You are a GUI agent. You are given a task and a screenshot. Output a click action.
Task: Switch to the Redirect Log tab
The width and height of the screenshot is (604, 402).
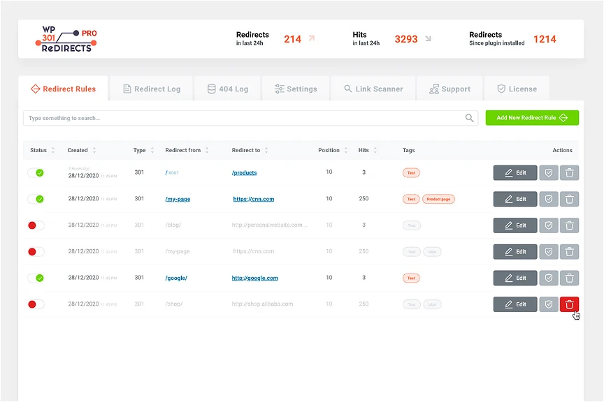click(x=151, y=89)
